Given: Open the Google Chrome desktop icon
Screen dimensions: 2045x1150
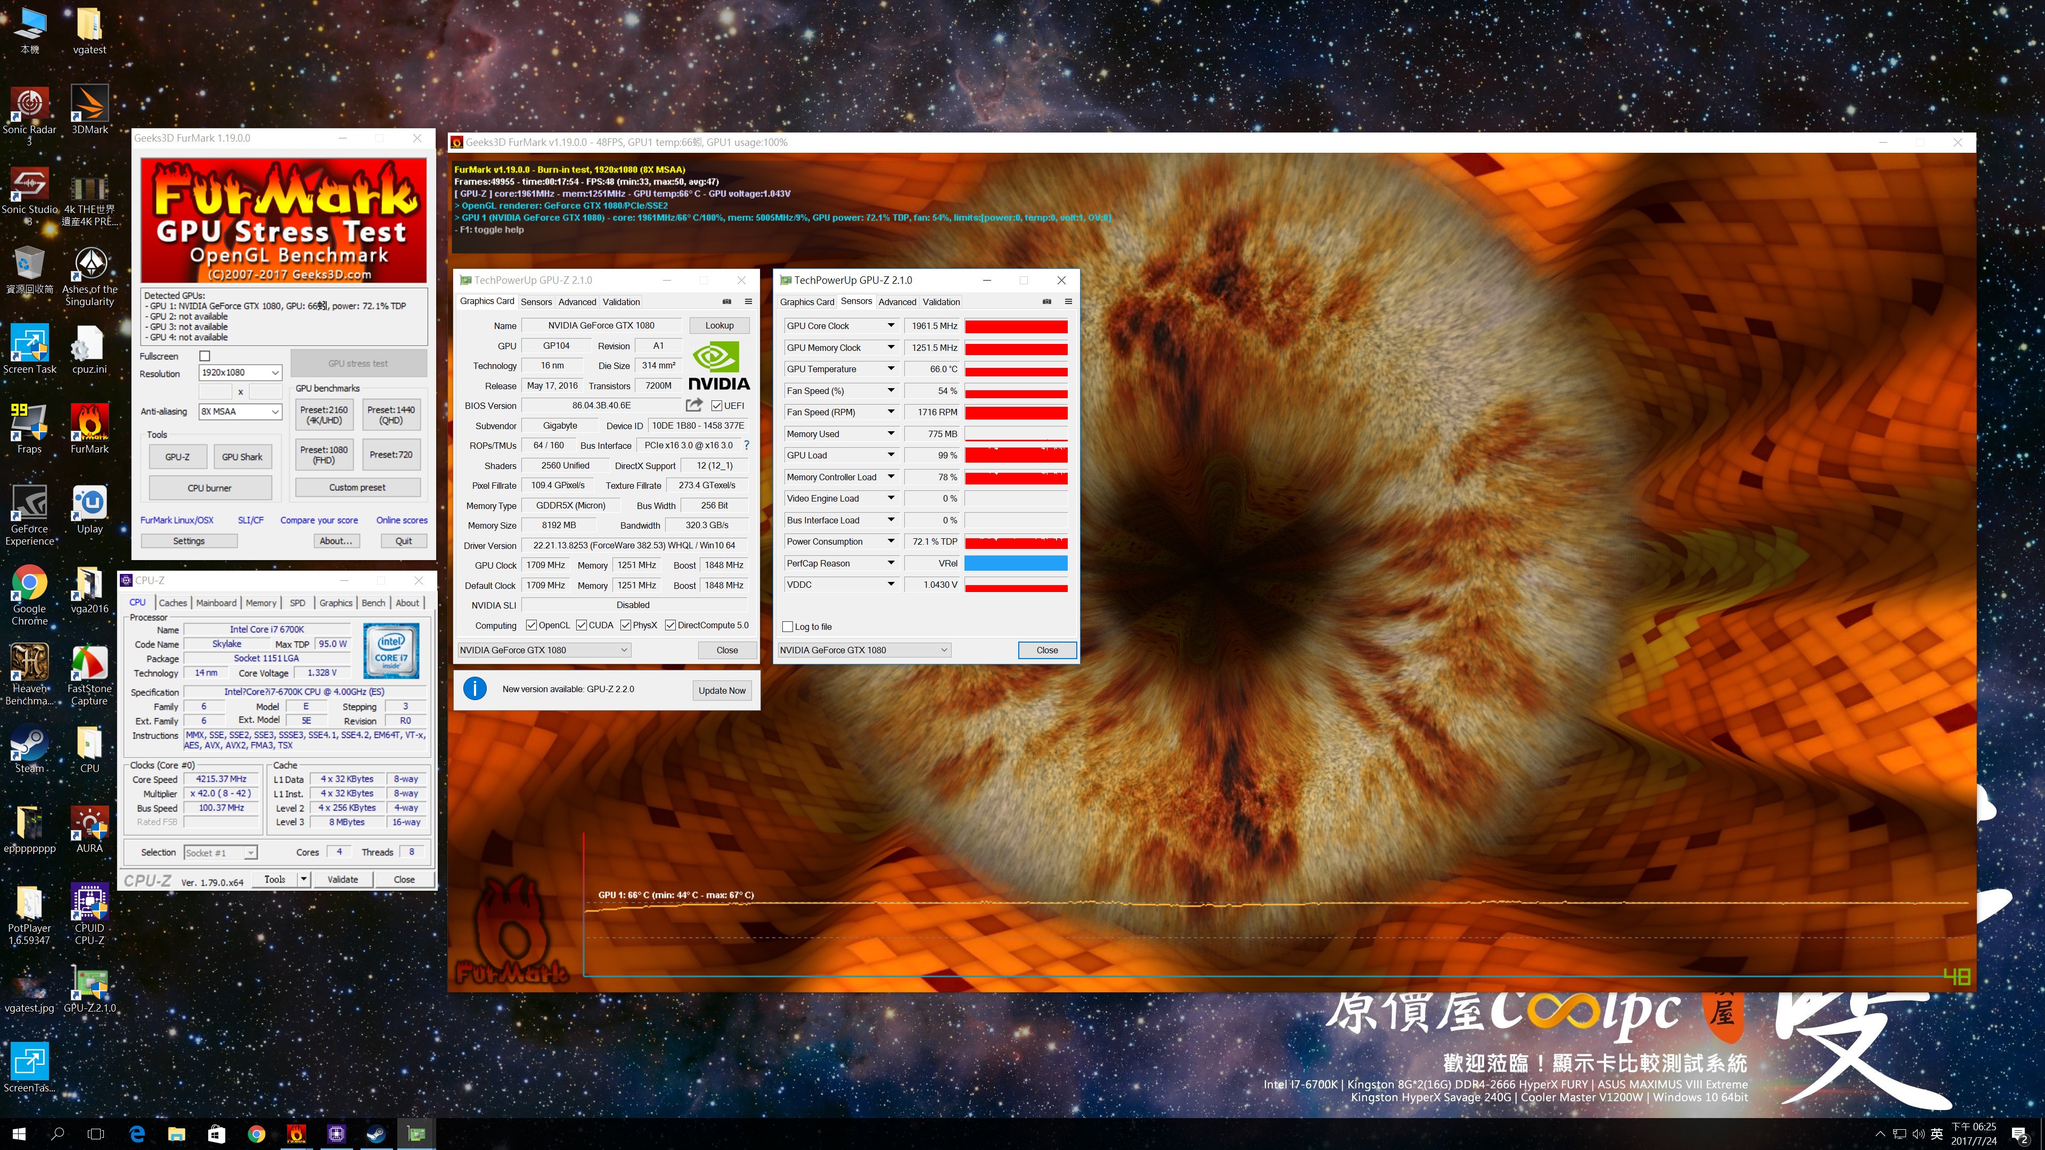Looking at the screenshot, I should click(x=29, y=595).
